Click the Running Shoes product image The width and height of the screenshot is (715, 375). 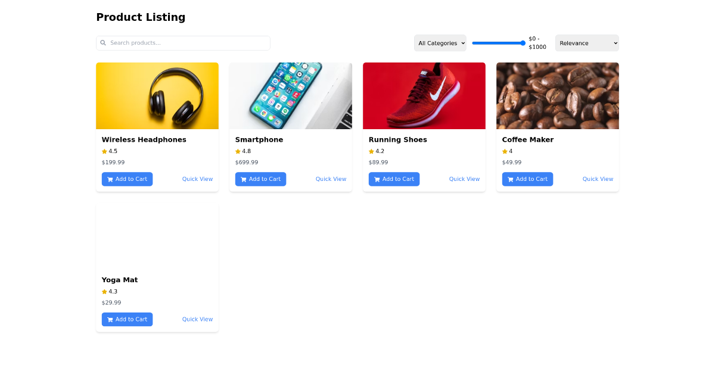[x=424, y=96]
